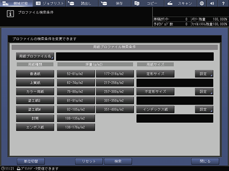This screenshot has width=229, height=171.
Task: Click the printer status icon
Action: click(x=19, y=168)
